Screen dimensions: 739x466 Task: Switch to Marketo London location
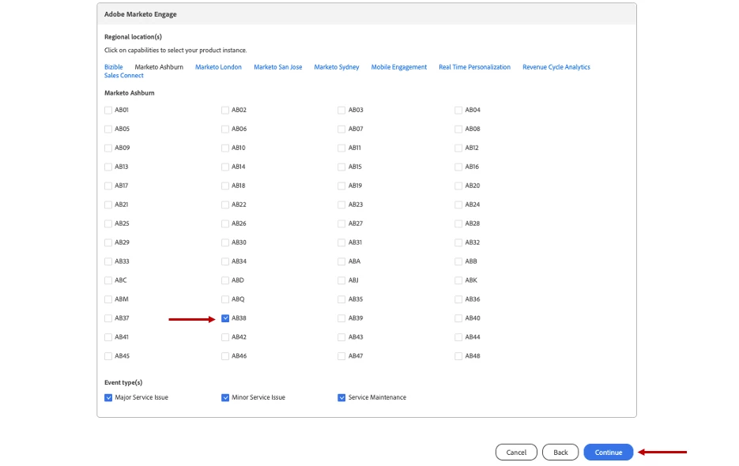point(218,67)
